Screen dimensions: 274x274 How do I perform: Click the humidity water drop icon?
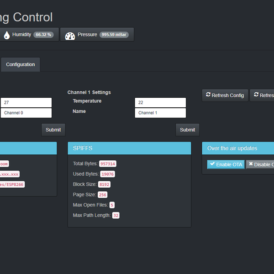6,35
